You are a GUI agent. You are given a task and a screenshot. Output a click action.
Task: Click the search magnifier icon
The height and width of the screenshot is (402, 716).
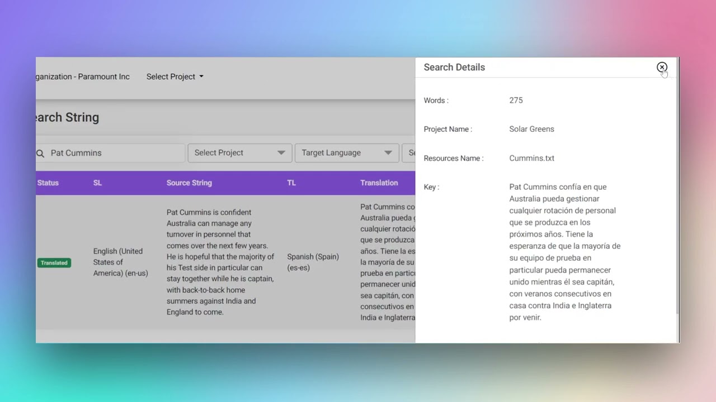point(40,153)
